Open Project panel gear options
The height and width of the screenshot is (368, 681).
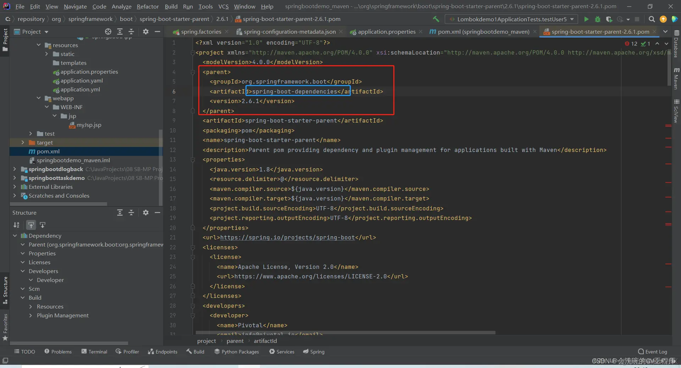[145, 32]
